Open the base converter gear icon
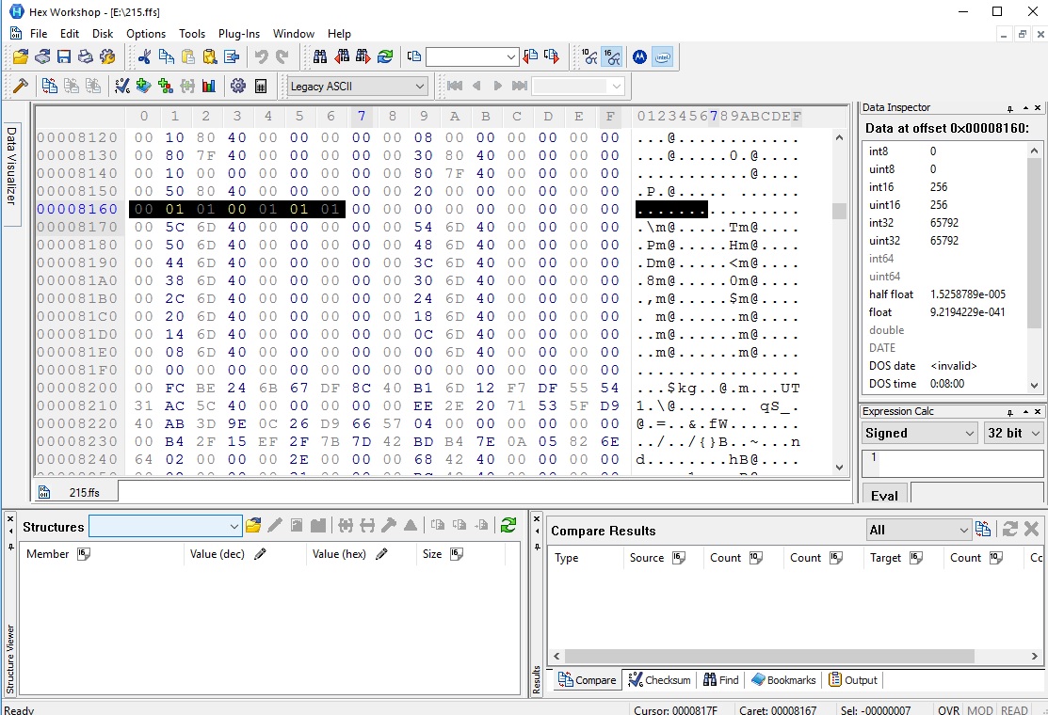 click(x=238, y=86)
